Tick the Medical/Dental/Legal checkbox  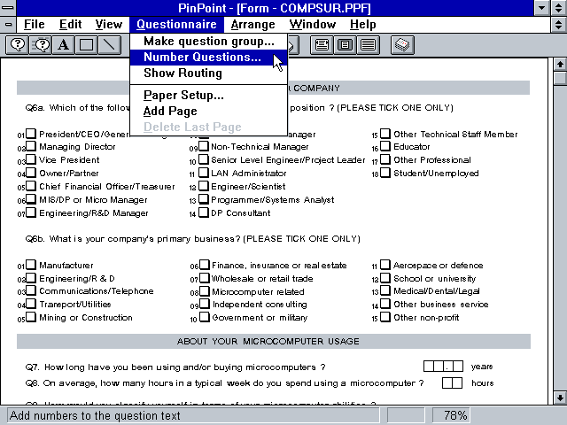pos(385,290)
